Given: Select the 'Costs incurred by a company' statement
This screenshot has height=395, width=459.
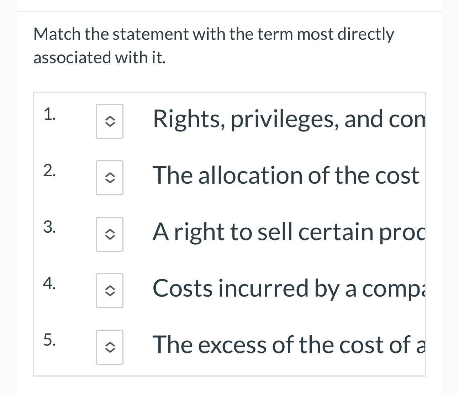Looking at the screenshot, I should click(285, 288).
